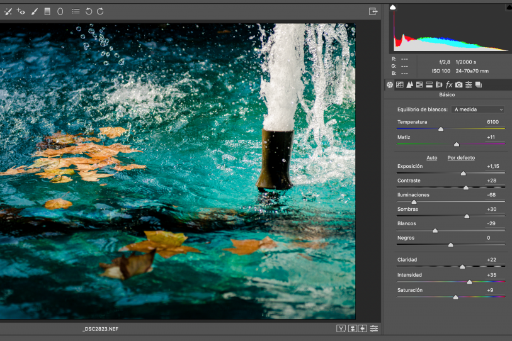
Task: Click the Auto link
Action: click(x=432, y=157)
